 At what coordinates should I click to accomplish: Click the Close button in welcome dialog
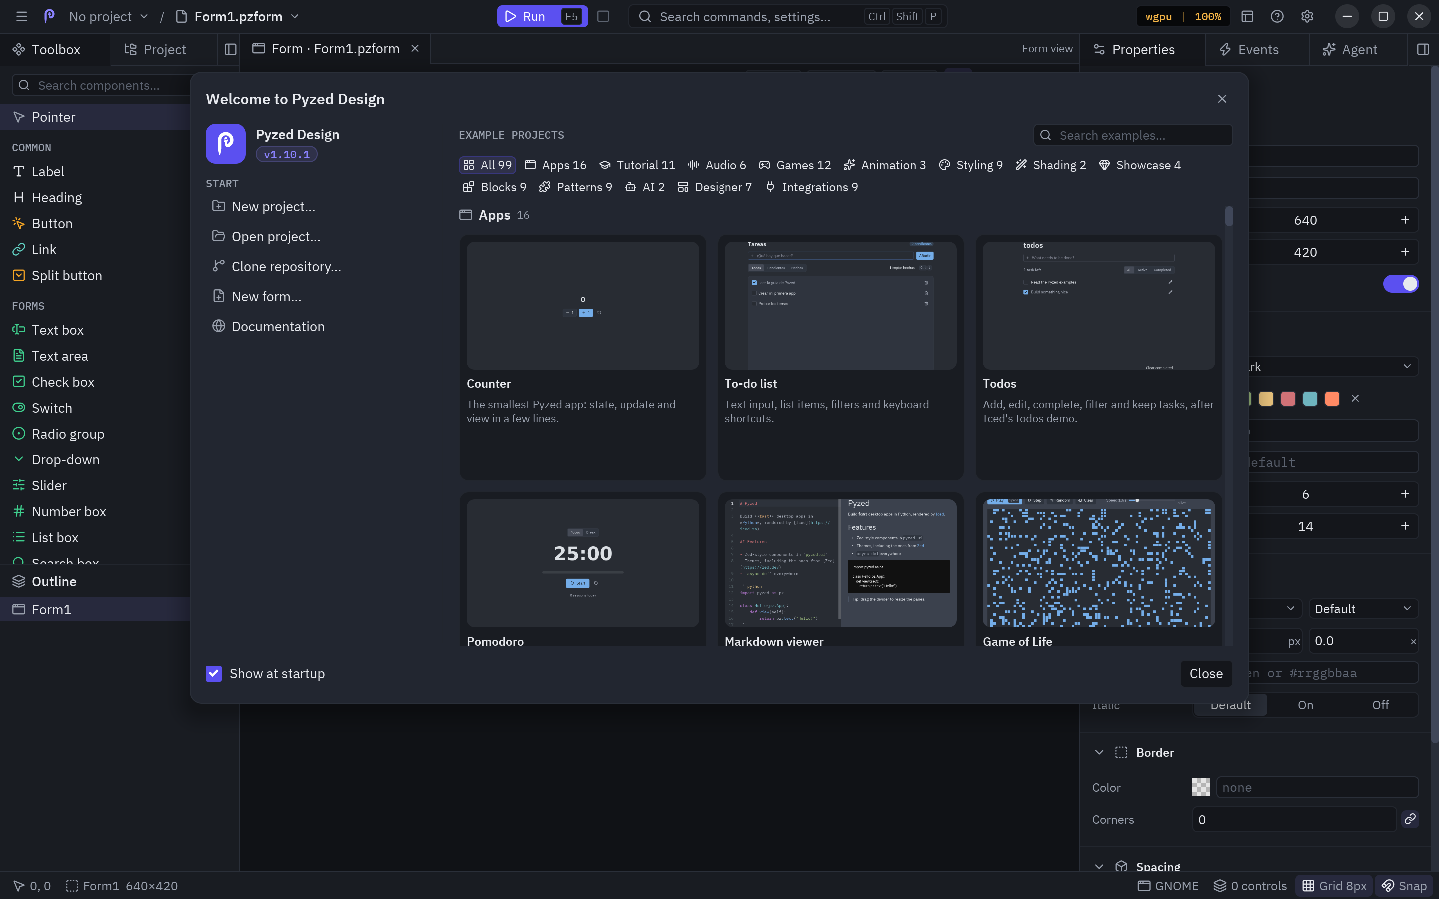click(x=1205, y=673)
